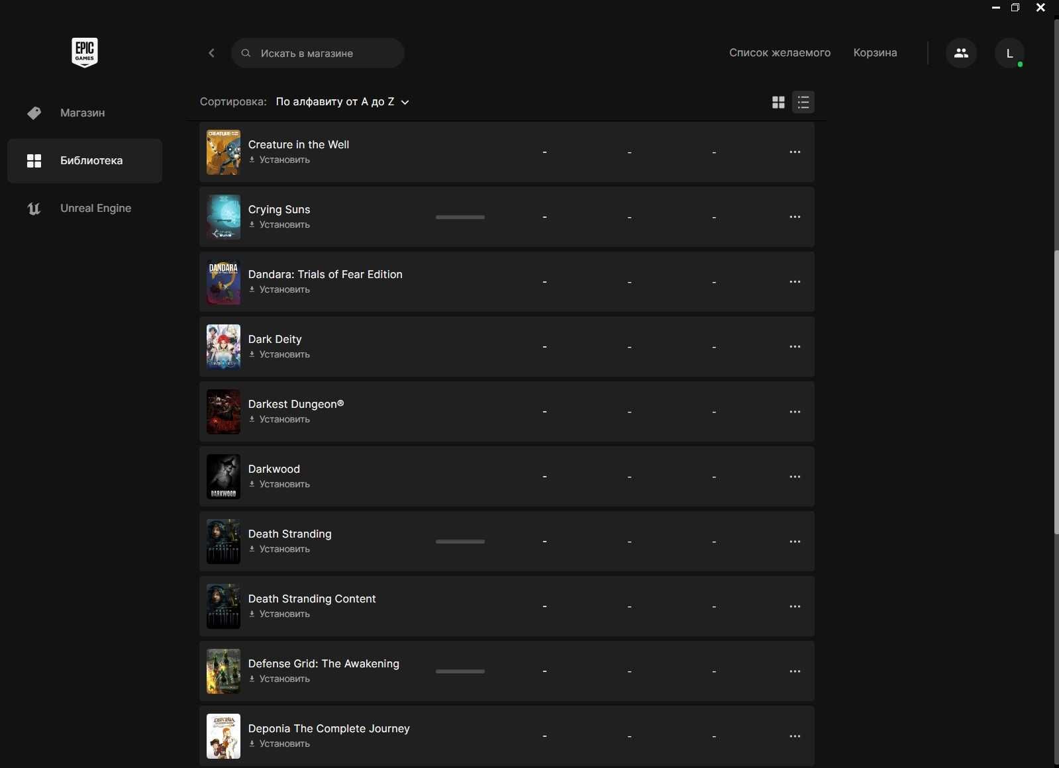Click the progress bar in the Death Stranding row
Image resolution: width=1059 pixels, height=768 pixels.
[460, 542]
